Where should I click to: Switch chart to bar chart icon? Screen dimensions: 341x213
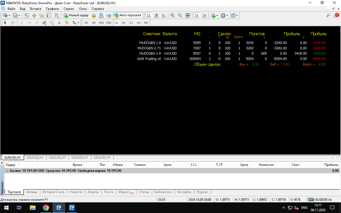149,15
